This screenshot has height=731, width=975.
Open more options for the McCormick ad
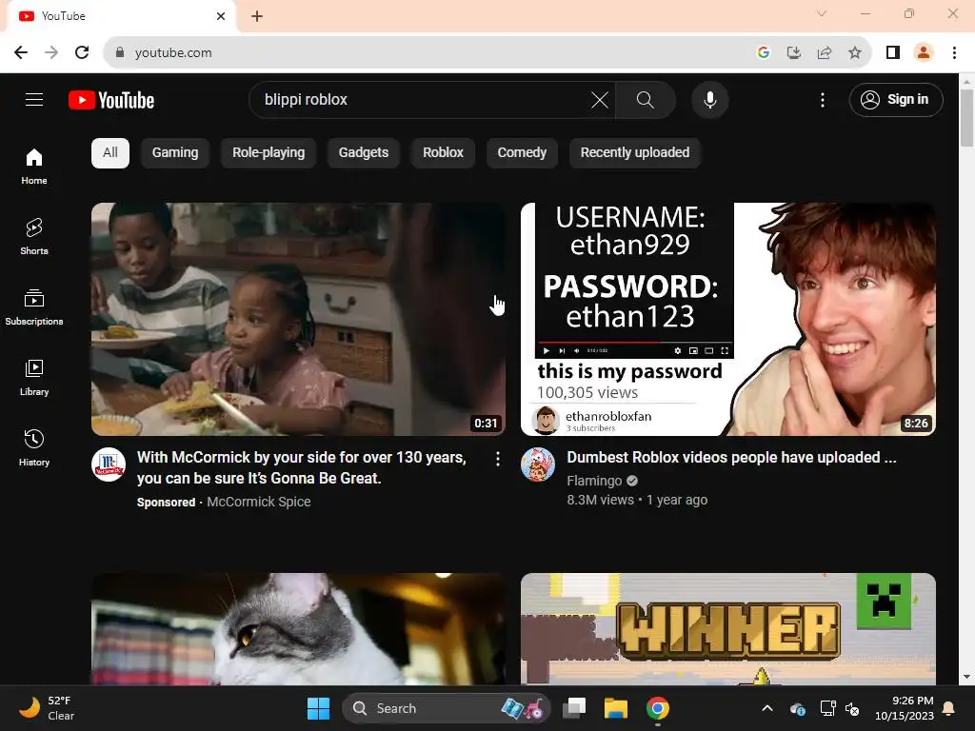pyautogui.click(x=497, y=459)
